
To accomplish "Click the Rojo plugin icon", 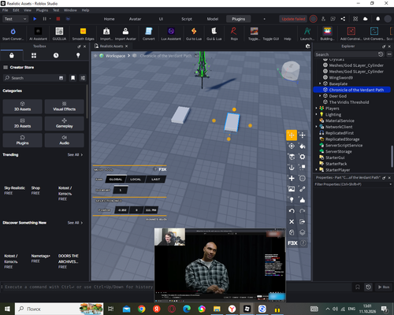I will [x=234, y=33].
